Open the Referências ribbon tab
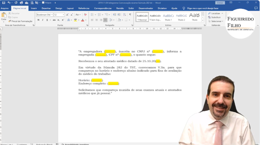 click(84, 8)
